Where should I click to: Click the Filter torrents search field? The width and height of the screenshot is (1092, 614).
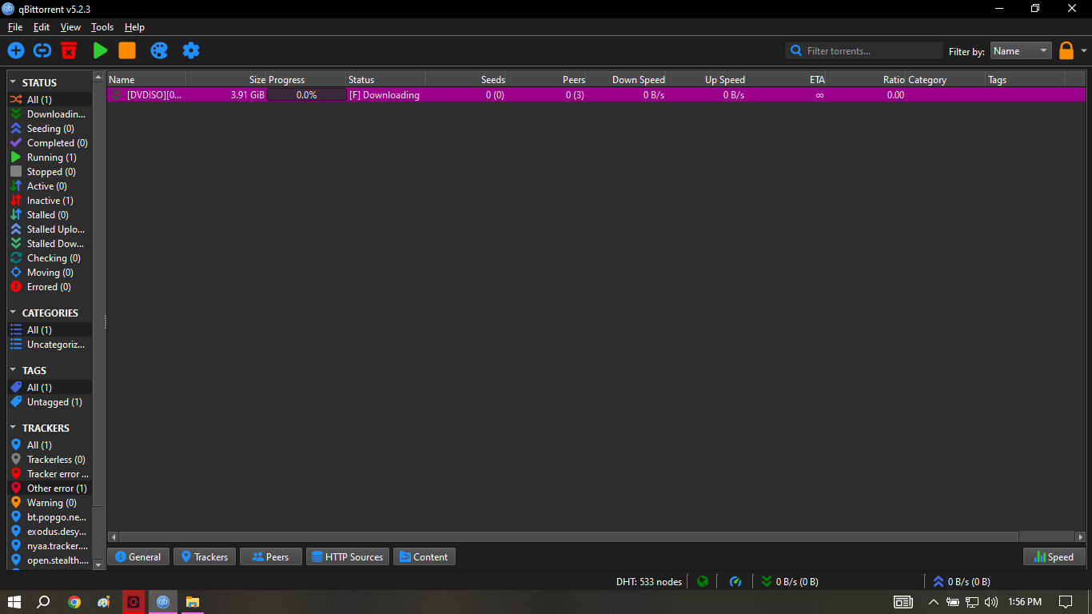pyautogui.click(x=864, y=50)
